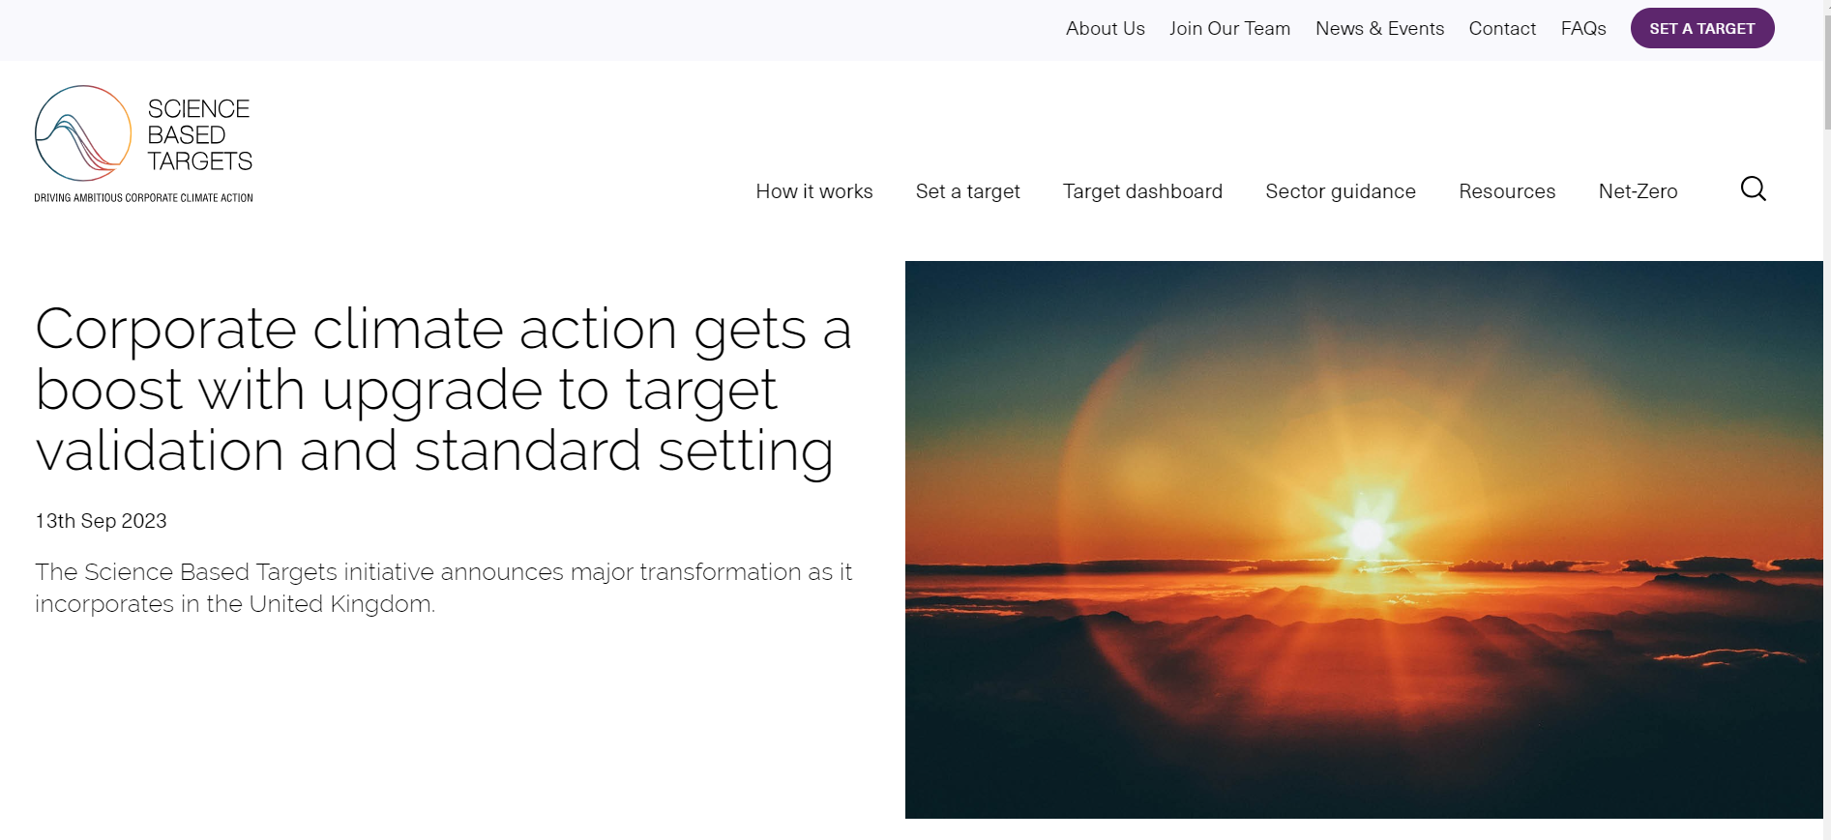Click the sunrise hero image
The height and width of the screenshot is (840, 1831).
(x=1364, y=539)
